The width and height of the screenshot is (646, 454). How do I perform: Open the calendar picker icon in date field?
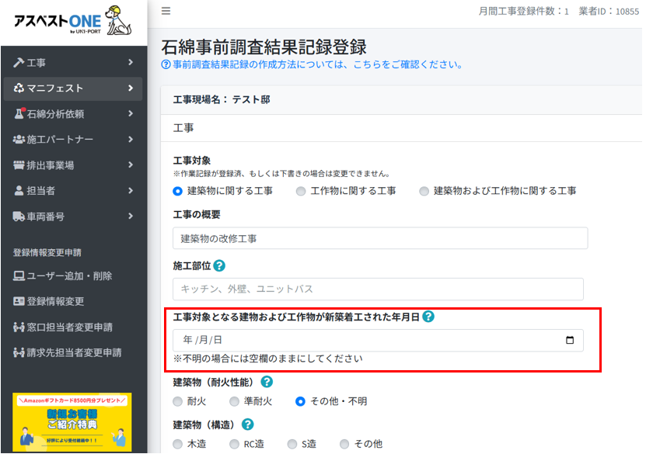(570, 340)
